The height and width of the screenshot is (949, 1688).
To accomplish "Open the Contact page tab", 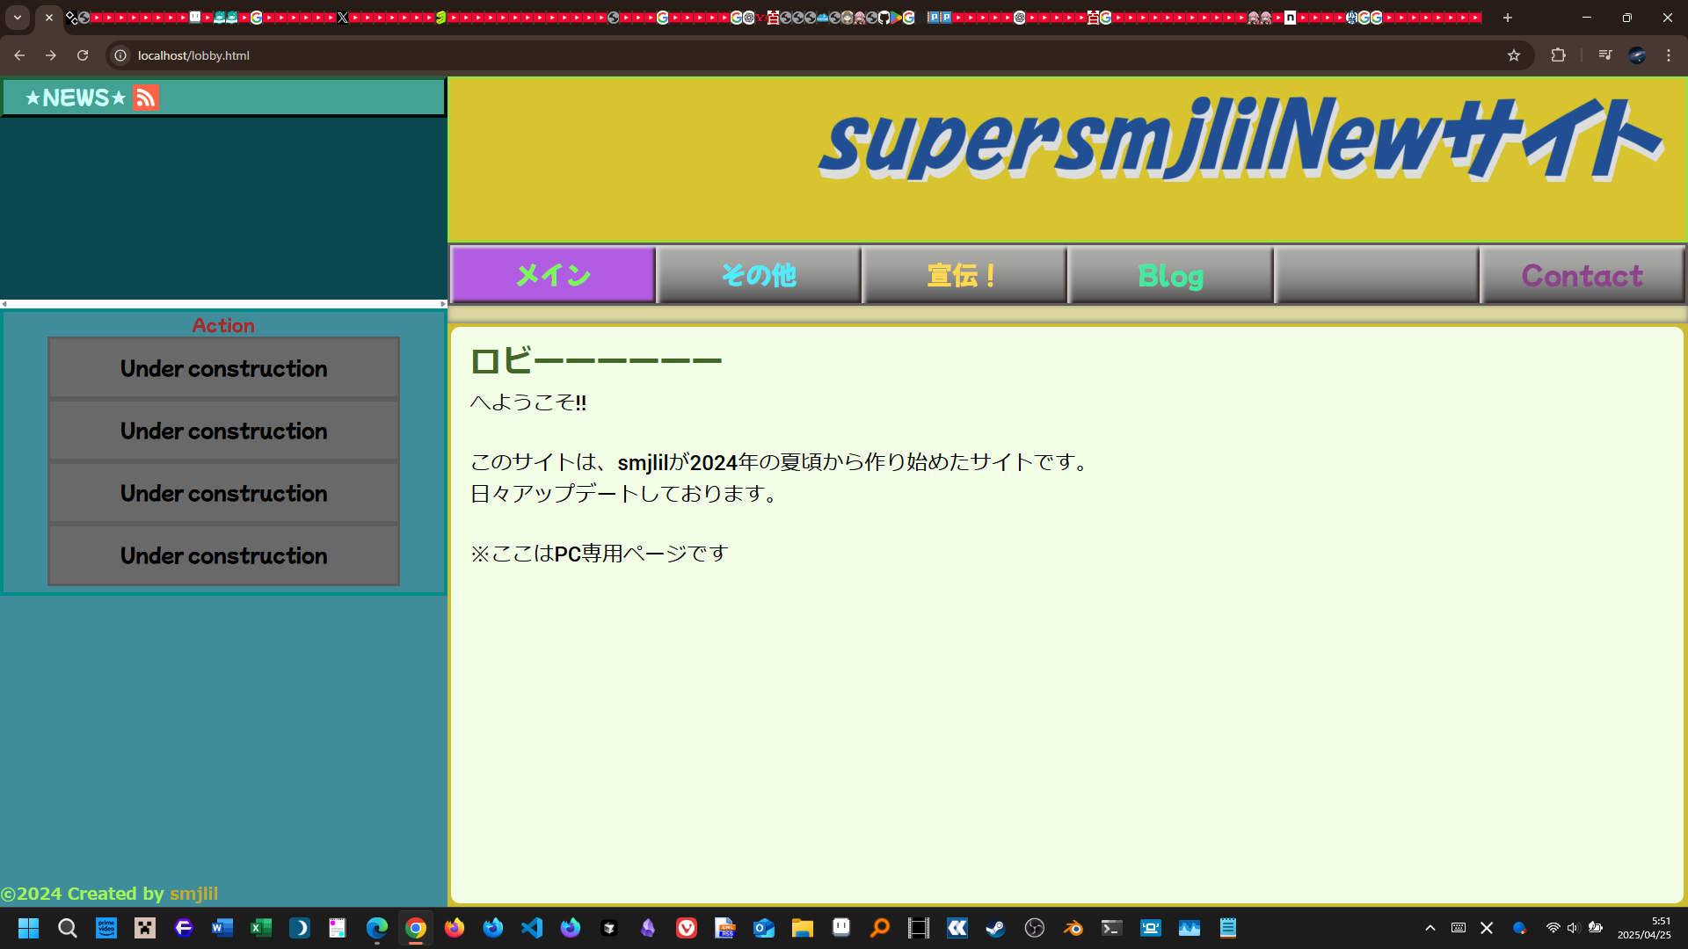I will pos(1582,275).
